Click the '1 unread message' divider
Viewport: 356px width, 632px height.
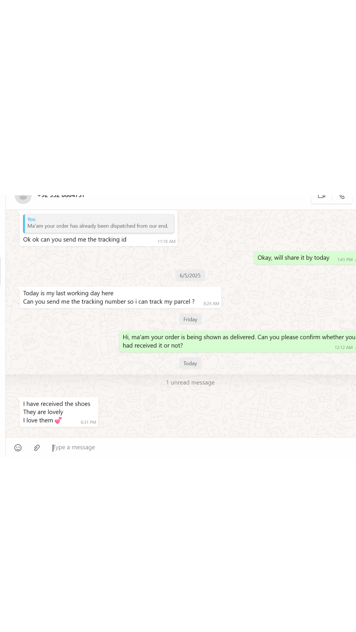tap(190, 382)
